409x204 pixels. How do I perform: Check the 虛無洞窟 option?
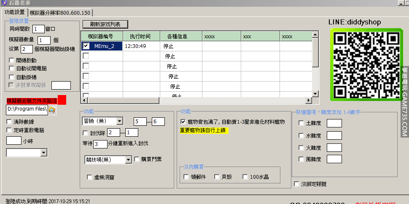tap(89, 178)
